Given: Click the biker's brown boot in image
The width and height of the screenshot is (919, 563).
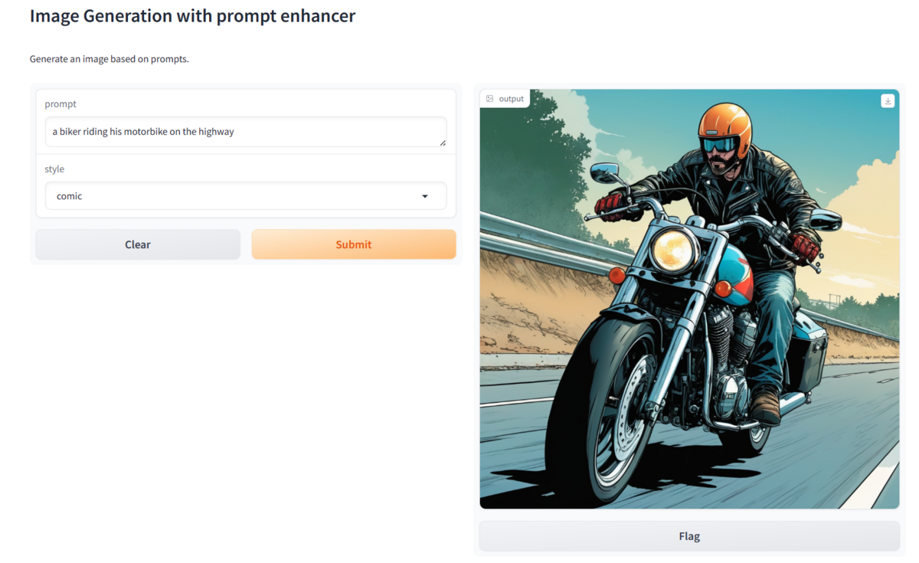Looking at the screenshot, I should [764, 404].
